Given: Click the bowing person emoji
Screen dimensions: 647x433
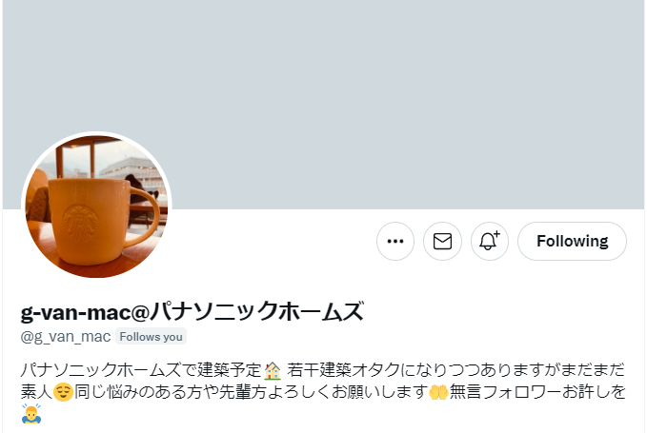Looking at the screenshot, I should [x=30, y=414].
